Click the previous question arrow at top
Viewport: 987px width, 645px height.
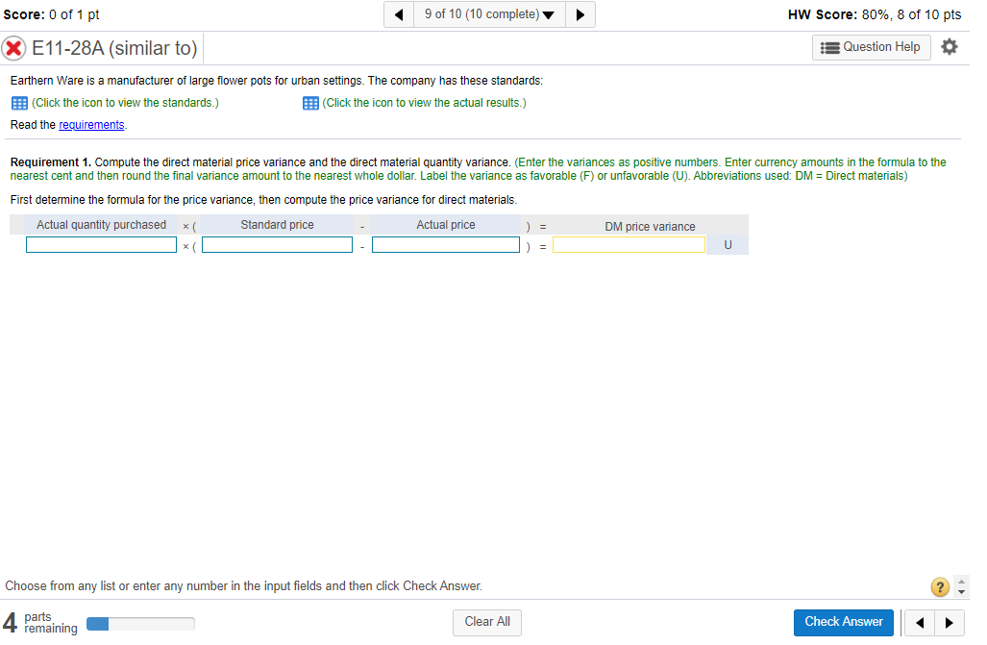coord(399,13)
